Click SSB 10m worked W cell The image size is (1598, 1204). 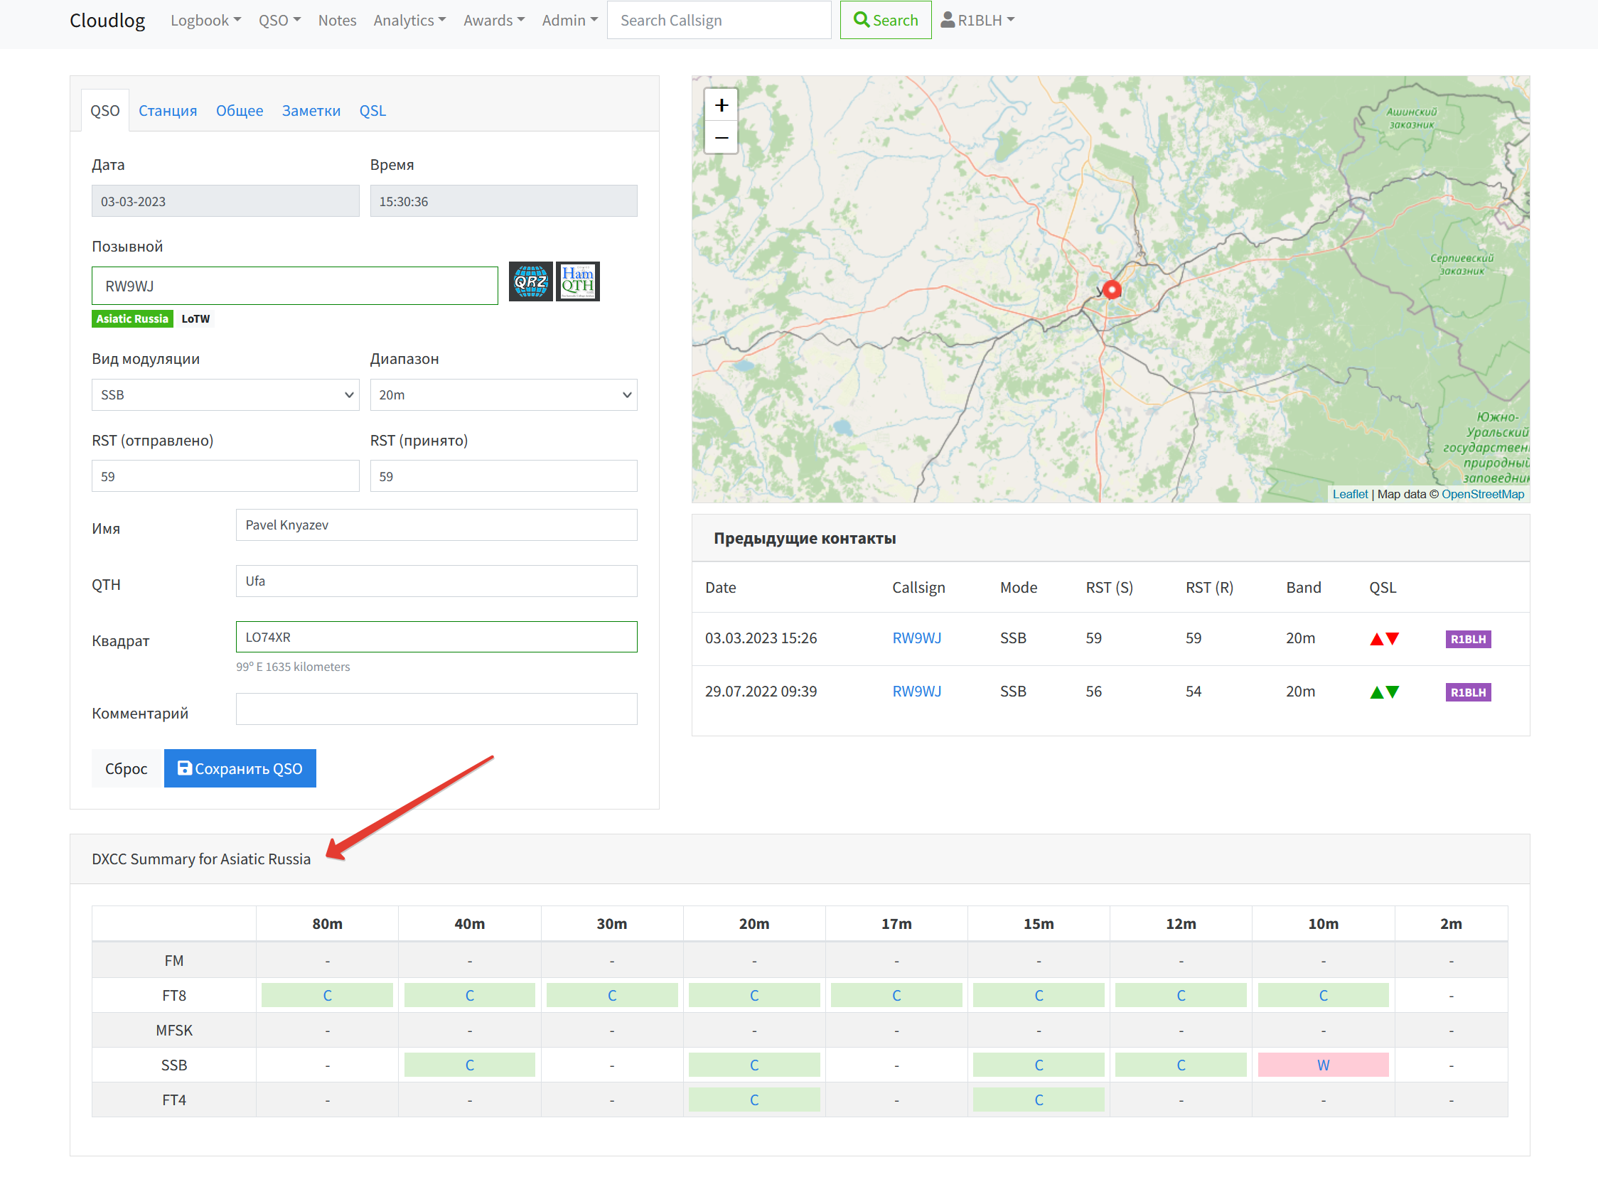[x=1323, y=1066]
